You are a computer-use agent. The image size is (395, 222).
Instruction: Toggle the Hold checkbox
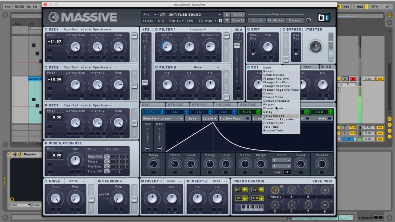tap(330, 118)
